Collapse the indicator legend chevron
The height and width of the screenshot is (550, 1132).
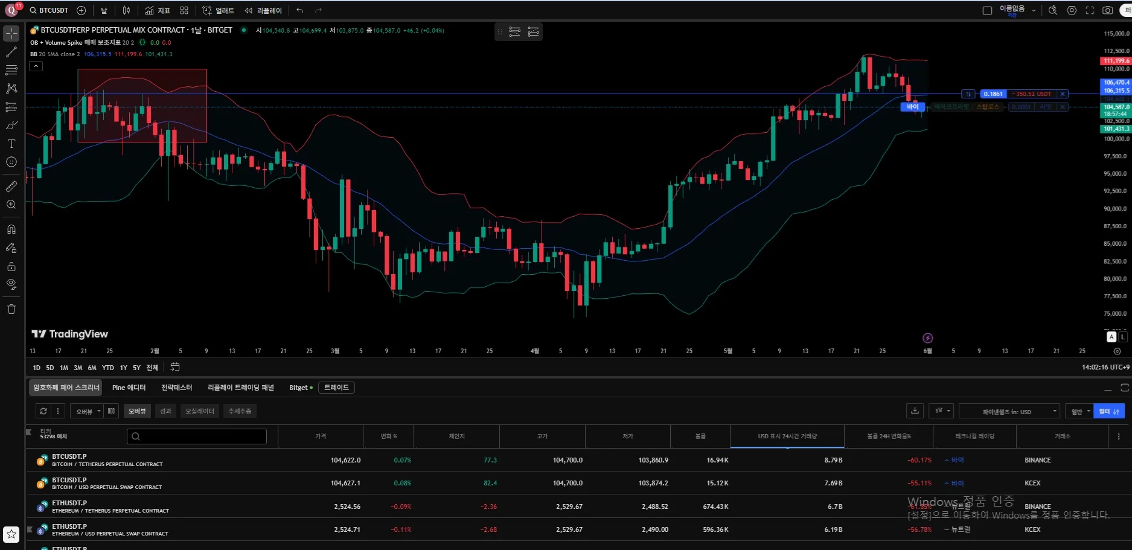(36, 66)
